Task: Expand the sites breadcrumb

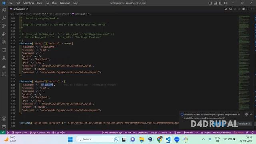Action: 57,14
